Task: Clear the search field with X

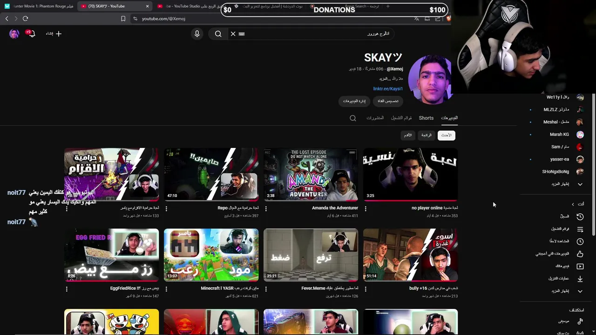Action: 233,33
